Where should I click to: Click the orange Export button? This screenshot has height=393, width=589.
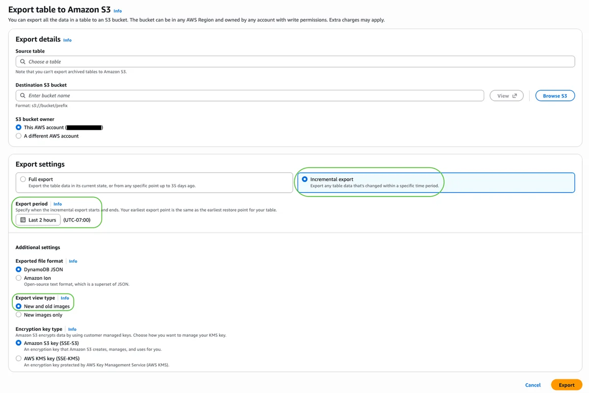tap(566, 385)
